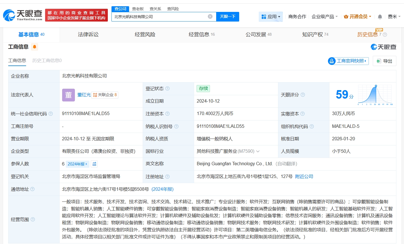This screenshot has width=404, height=244.
Task: Click the help icon next to 注册资本
Action: [x=167, y=114]
